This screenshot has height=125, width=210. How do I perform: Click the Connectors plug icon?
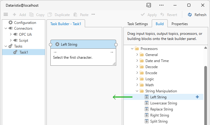pyautogui.click(x=11, y=28)
